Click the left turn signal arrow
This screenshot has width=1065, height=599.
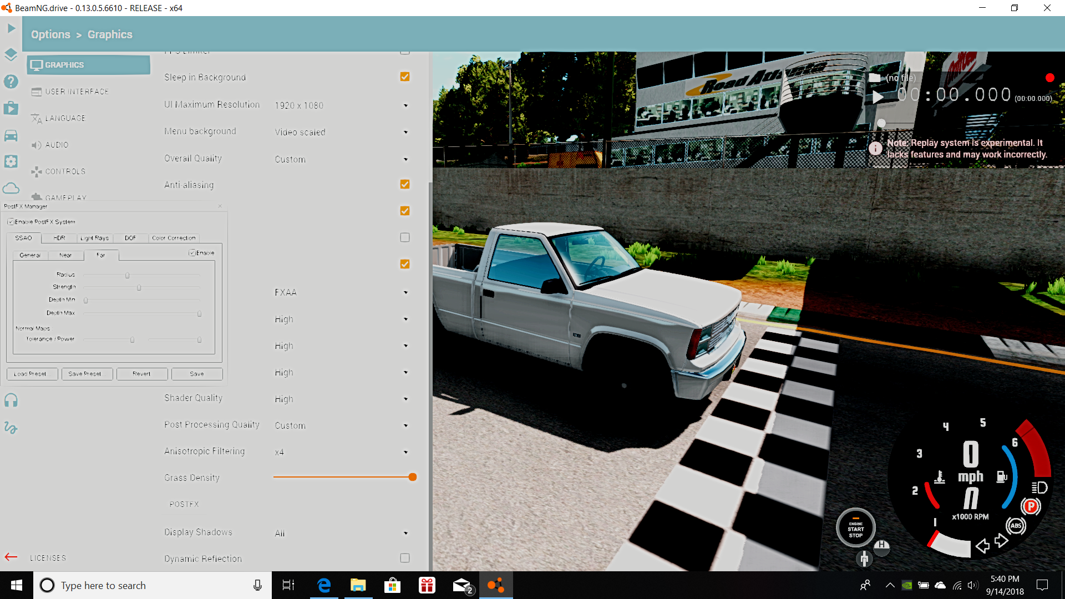(982, 546)
